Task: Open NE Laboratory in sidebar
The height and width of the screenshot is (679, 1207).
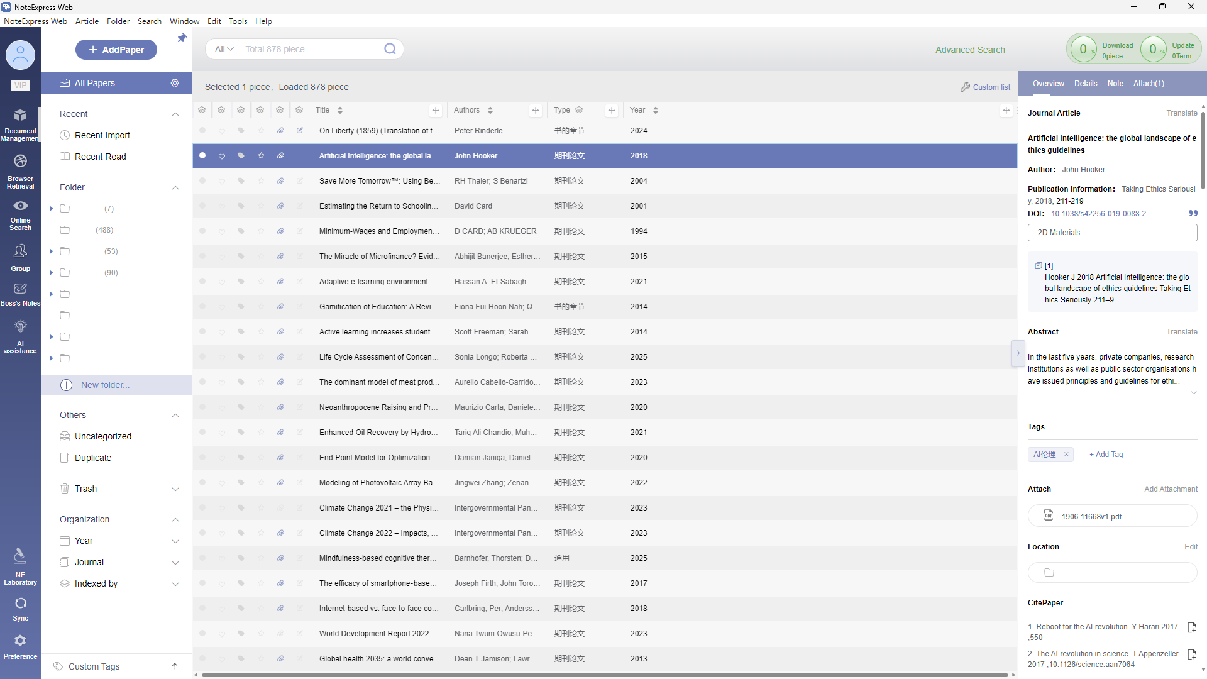Action: click(20, 566)
